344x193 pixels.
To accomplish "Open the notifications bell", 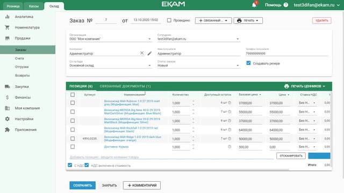I will point(254,5).
